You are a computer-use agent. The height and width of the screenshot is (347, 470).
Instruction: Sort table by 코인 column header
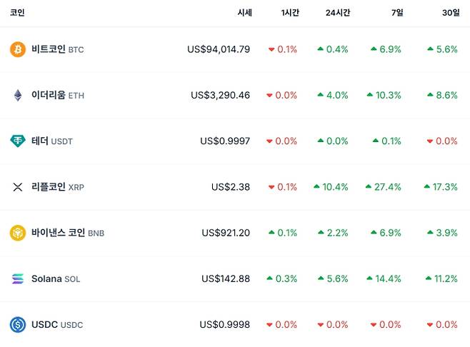(17, 13)
